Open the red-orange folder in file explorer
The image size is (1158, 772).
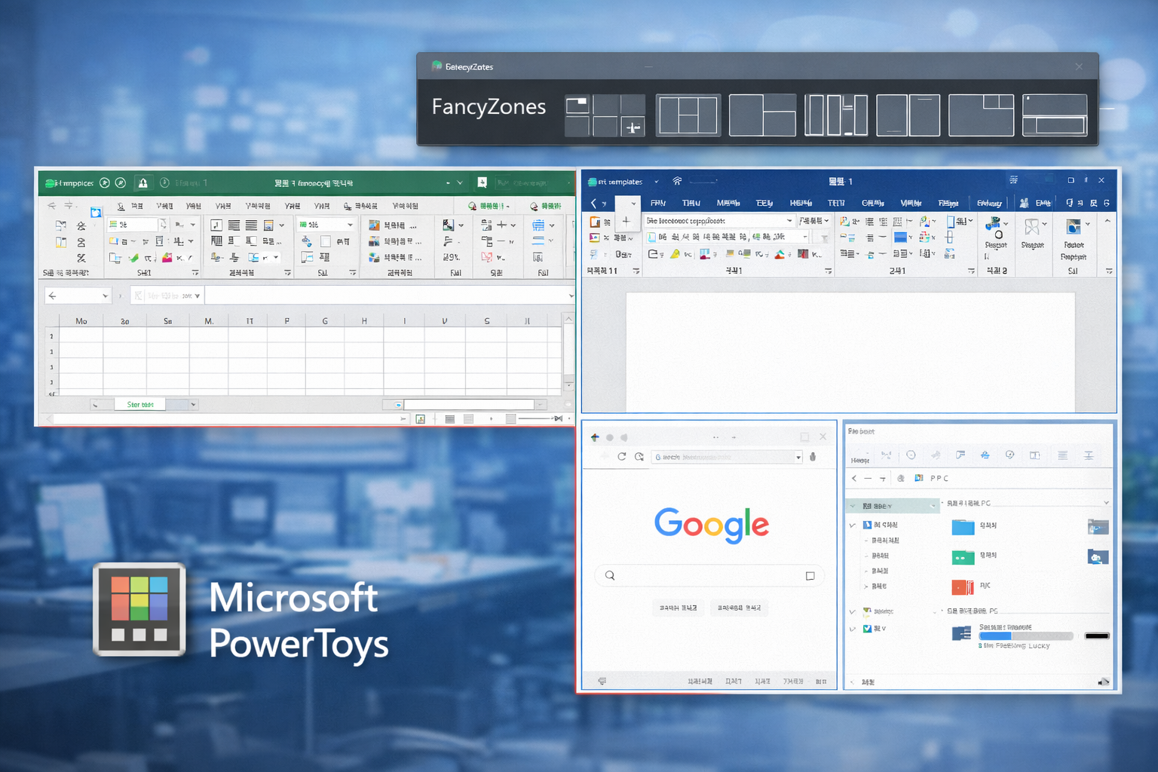tap(963, 587)
